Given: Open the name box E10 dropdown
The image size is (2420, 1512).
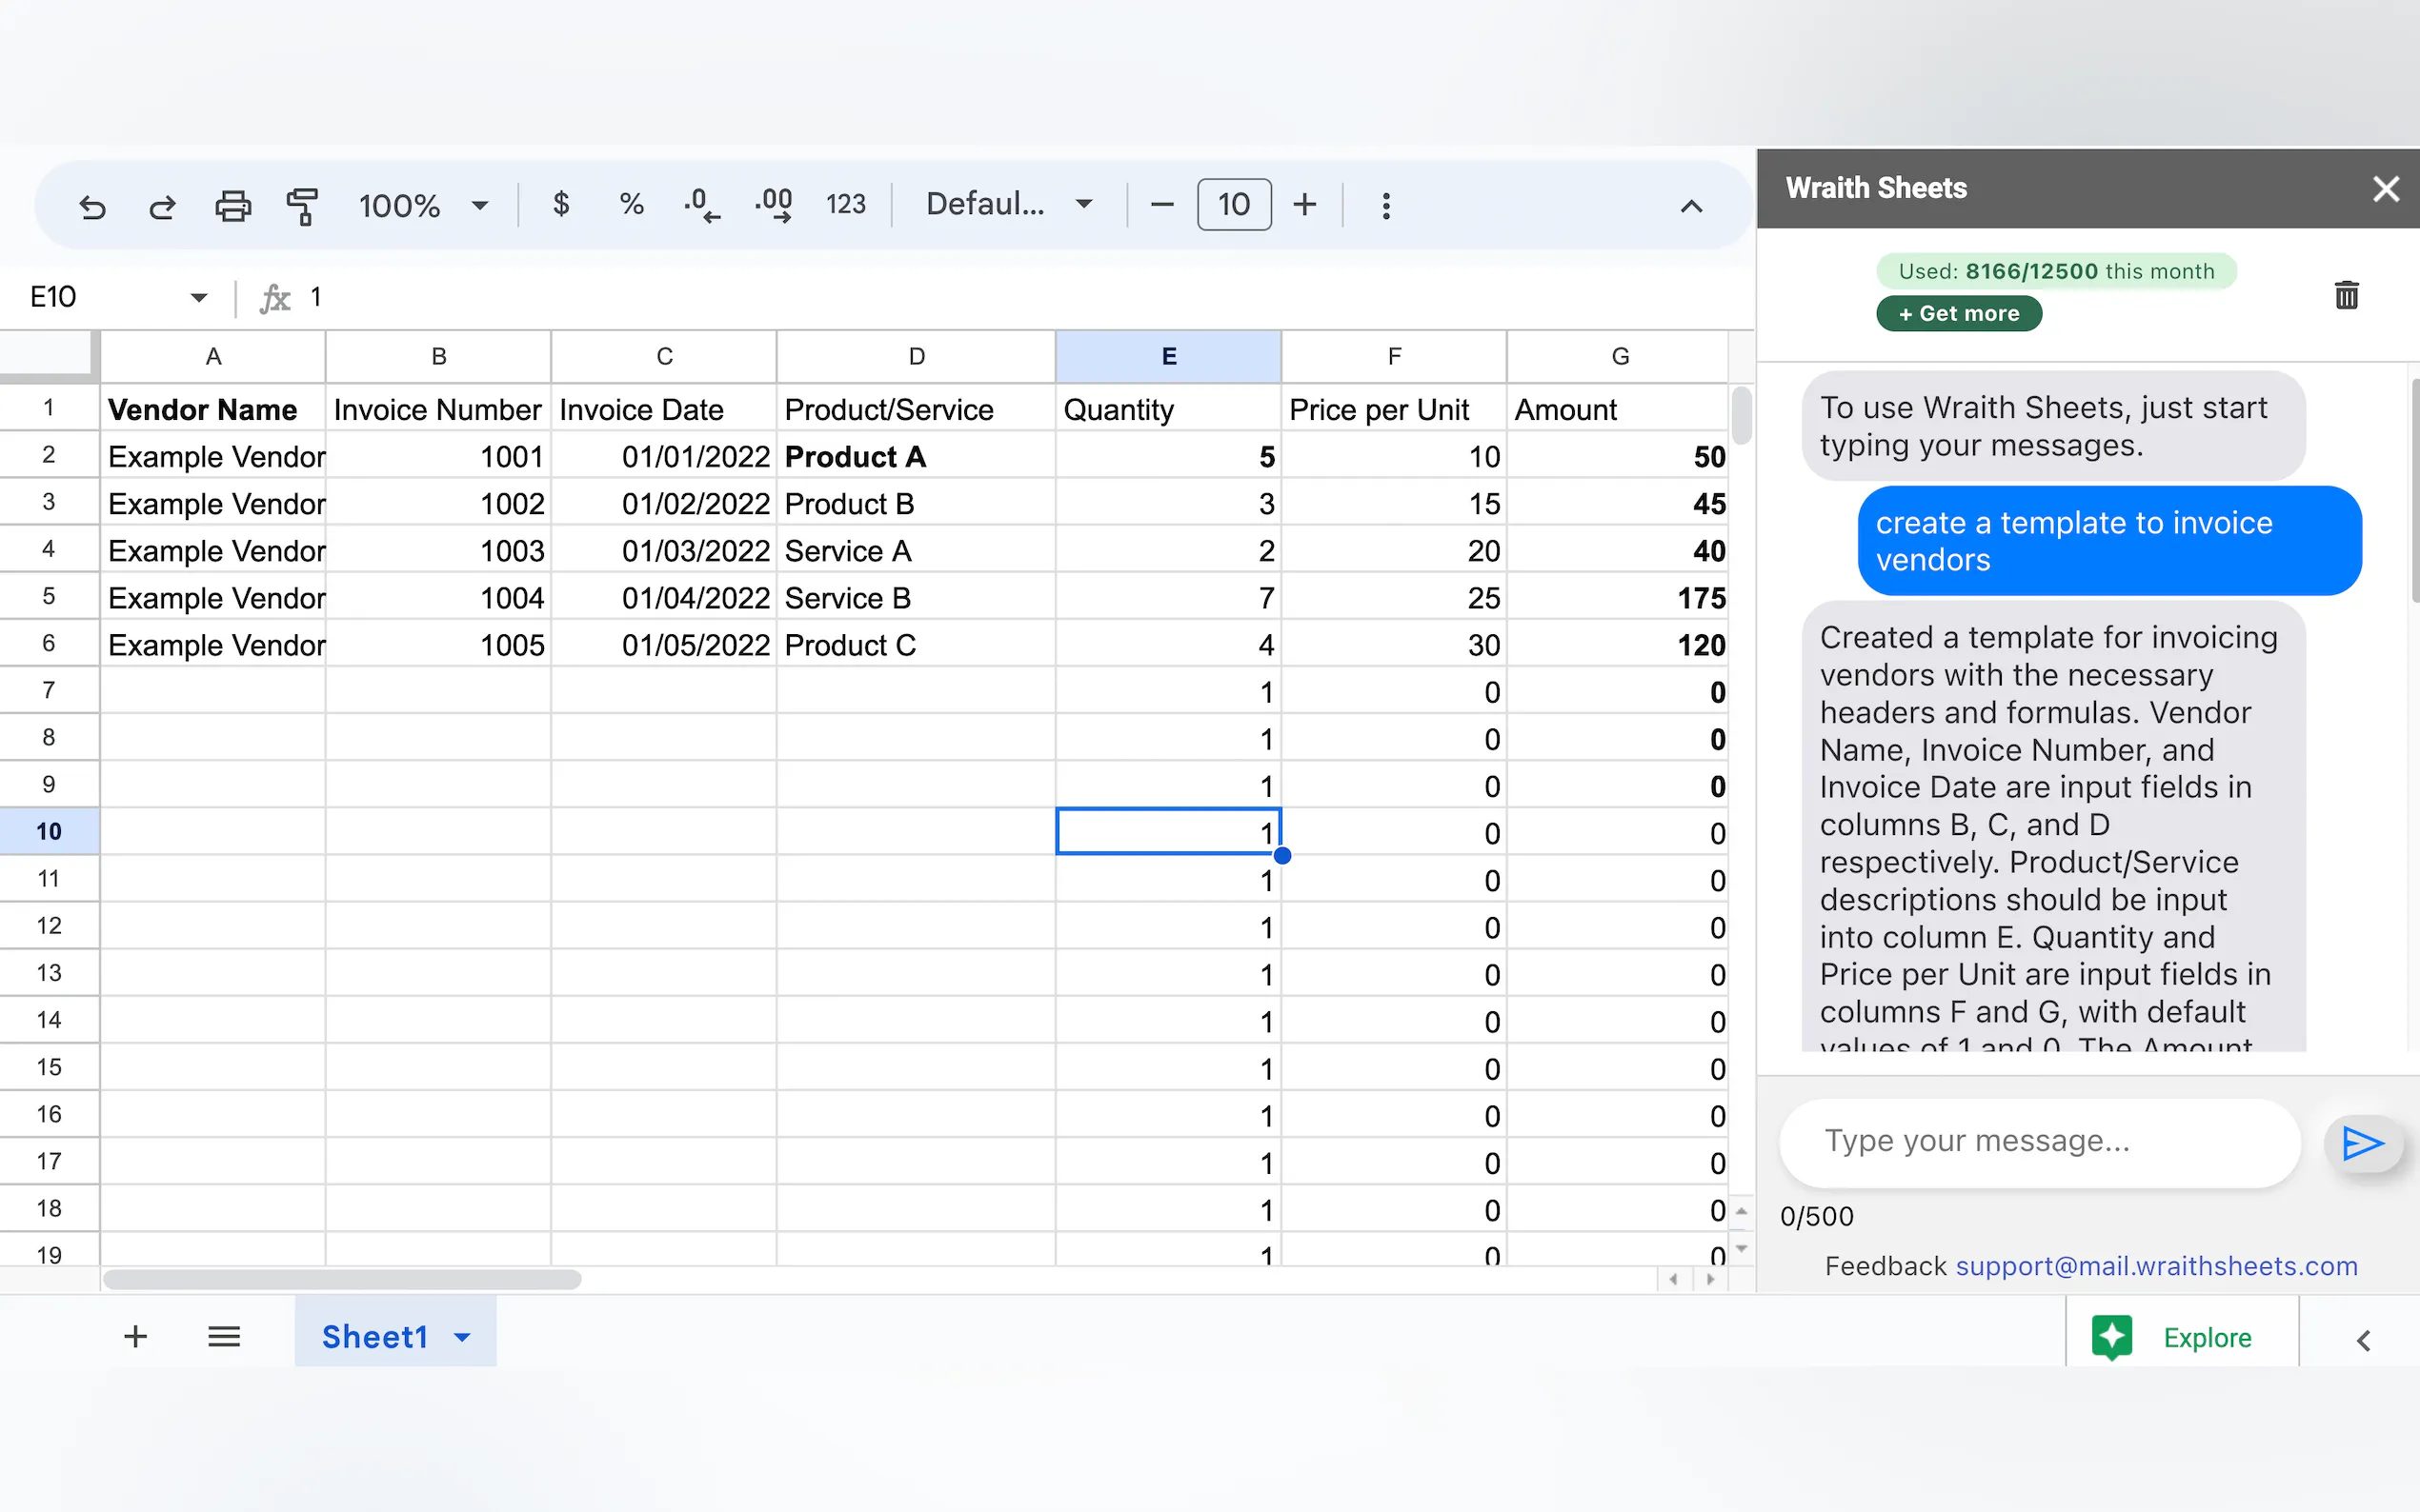Looking at the screenshot, I should point(198,297).
